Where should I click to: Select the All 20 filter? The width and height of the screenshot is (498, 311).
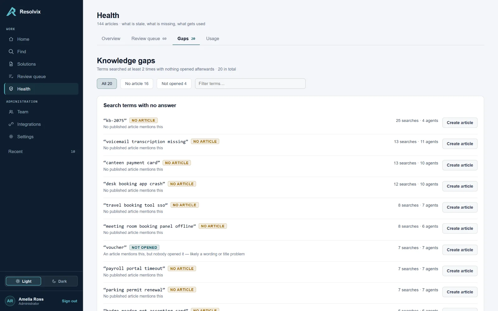pos(107,84)
